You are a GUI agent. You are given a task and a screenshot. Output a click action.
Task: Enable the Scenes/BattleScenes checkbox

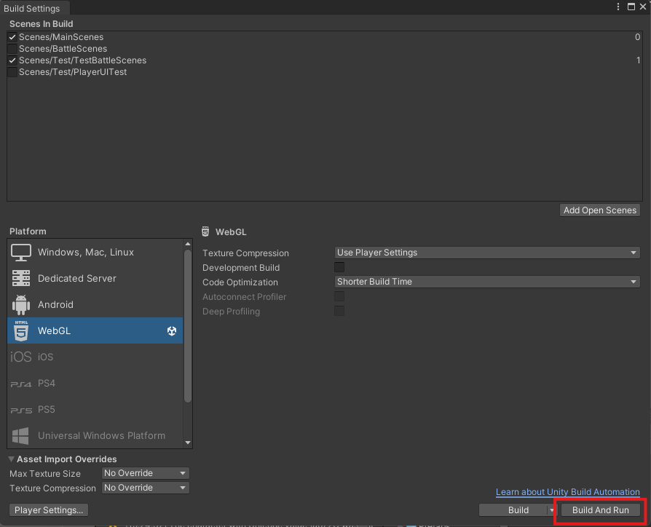[12, 49]
